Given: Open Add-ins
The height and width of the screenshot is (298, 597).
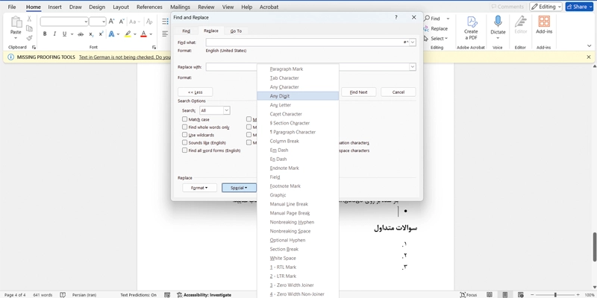Looking at the screenshot, I should [x=544, y=25].
